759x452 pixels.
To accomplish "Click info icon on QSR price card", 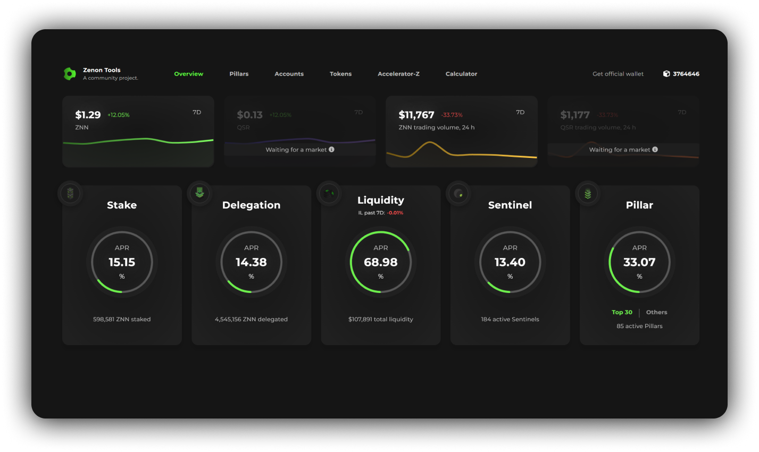I will tap(332, 149).
